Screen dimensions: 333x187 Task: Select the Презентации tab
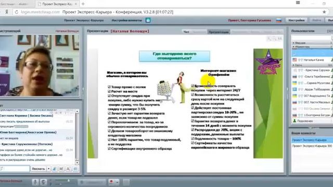pos(219,32)
